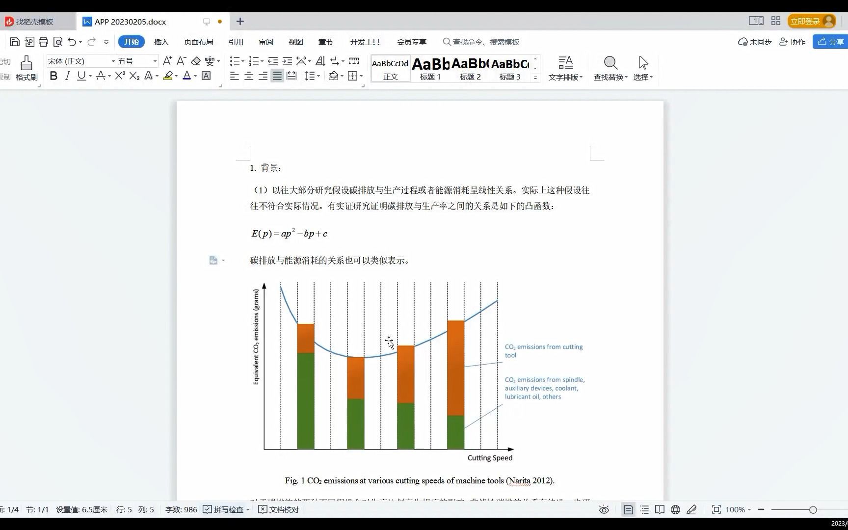The image size is (848, 530).
Task: Apply font color red A
Action: tap(186, 76)
